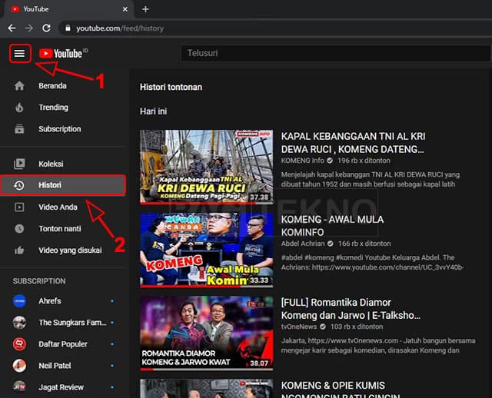This screenshot has width=492, height=398.
Task: Open the KRI Dewa Ruci video thumbnail
Action: 207,166
